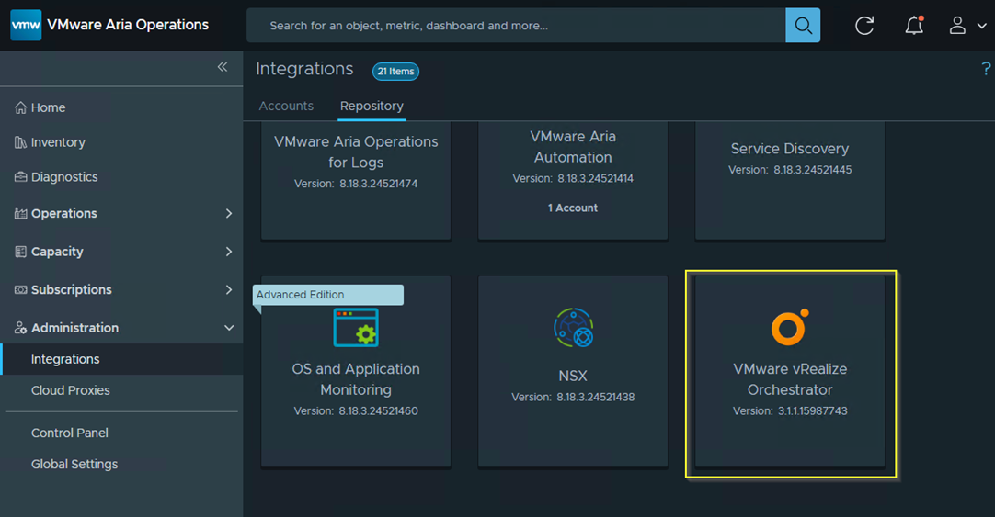
Task: Open Global Settings in sidebar
Action: click(x=74, y=465)
